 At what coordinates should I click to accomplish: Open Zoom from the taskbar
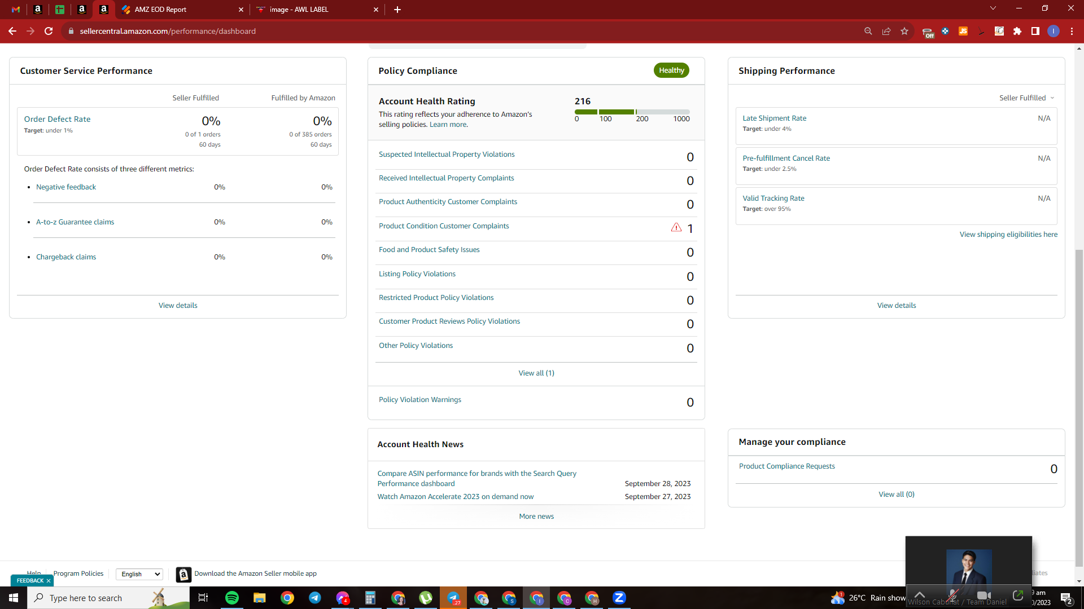pyautogui.click(x=619, y=598)
